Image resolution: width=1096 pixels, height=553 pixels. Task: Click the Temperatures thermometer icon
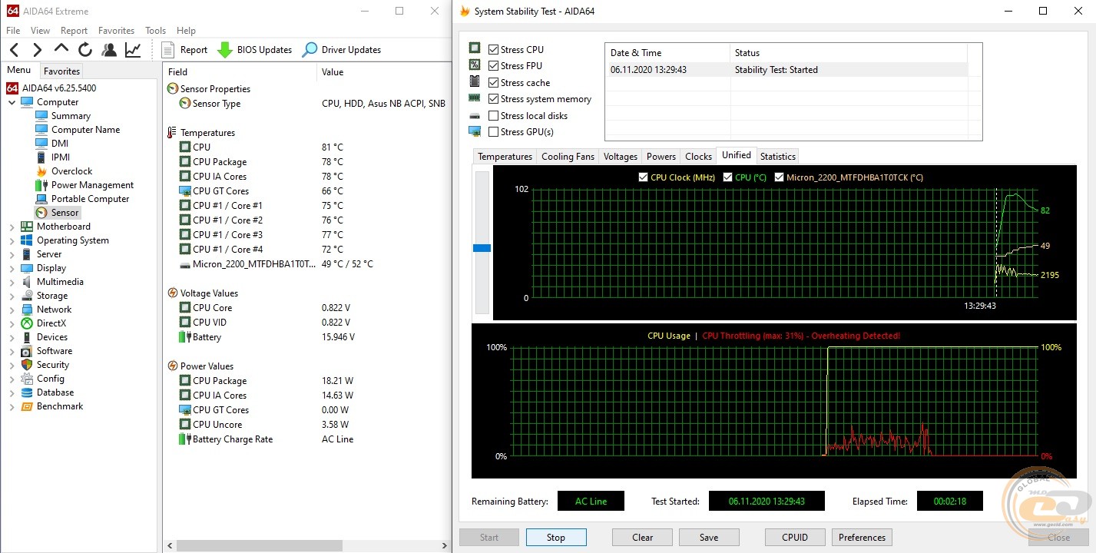pos(173,133)
